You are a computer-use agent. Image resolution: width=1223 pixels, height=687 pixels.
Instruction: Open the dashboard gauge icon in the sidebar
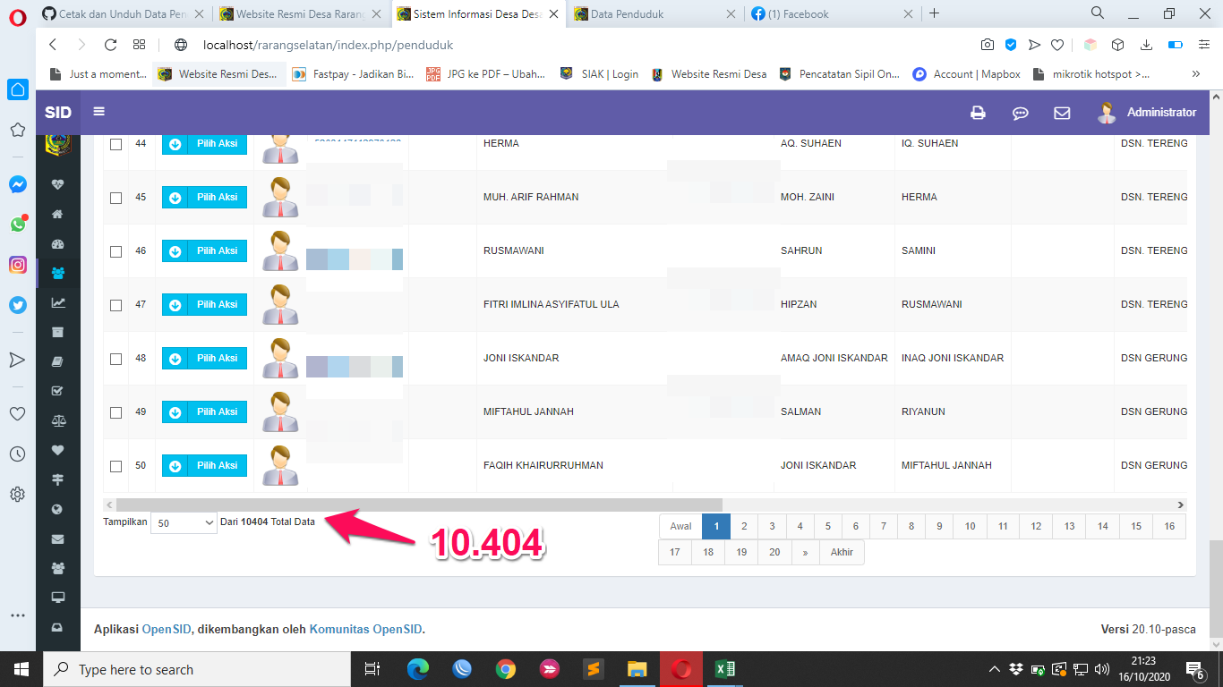pyautogui.click(x=57, y=243)
